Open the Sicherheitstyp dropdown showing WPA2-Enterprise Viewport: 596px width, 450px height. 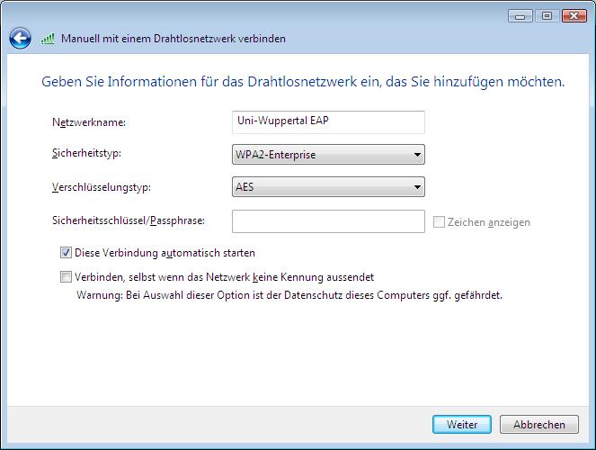328,155
